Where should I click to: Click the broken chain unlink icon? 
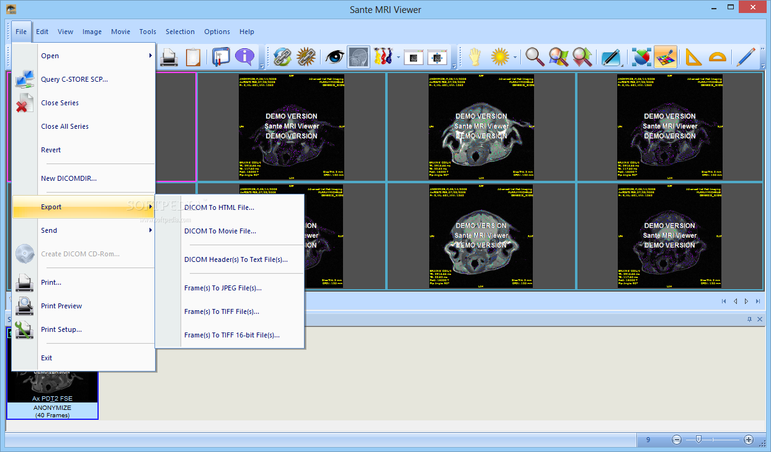point(306,57)
